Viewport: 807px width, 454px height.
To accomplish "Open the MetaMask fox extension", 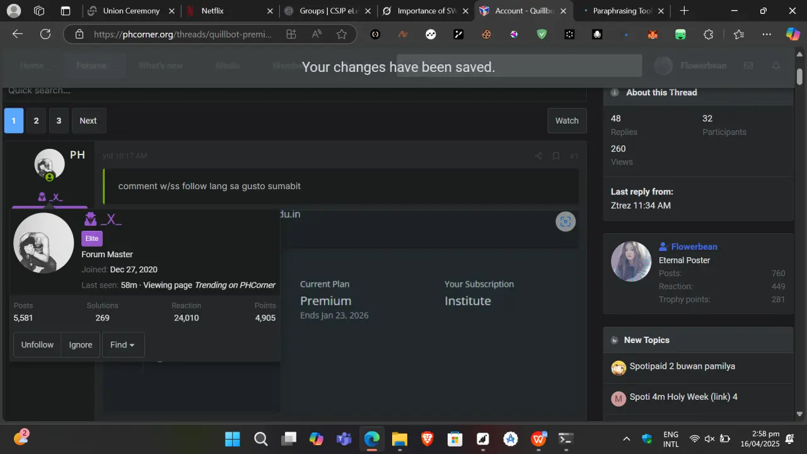I will [653, 35].
